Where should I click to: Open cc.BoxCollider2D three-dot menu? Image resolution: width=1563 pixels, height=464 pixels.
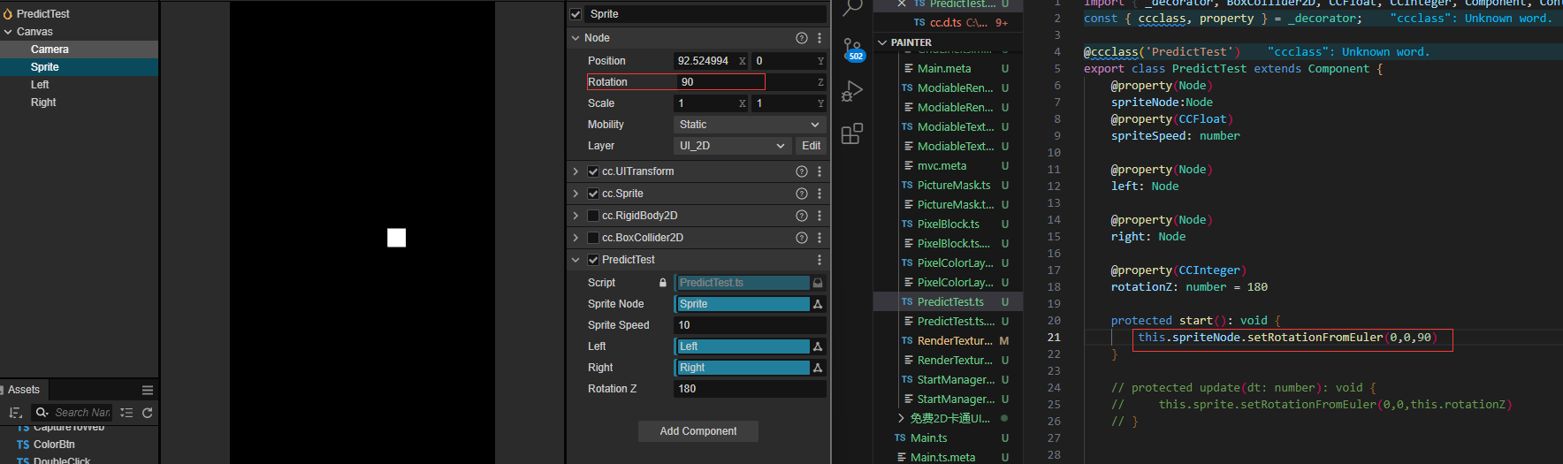pyautogui.click(x=820, y=238)
